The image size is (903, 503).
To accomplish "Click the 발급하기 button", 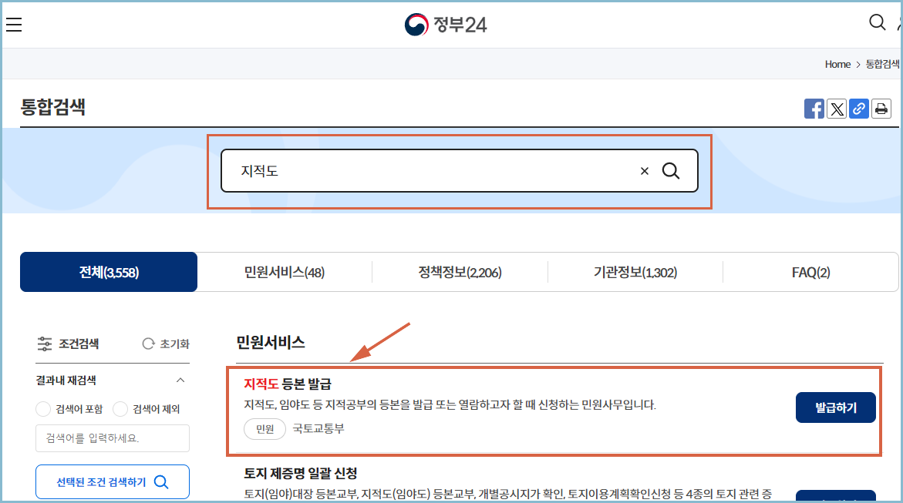I will [x=836, y=407].
